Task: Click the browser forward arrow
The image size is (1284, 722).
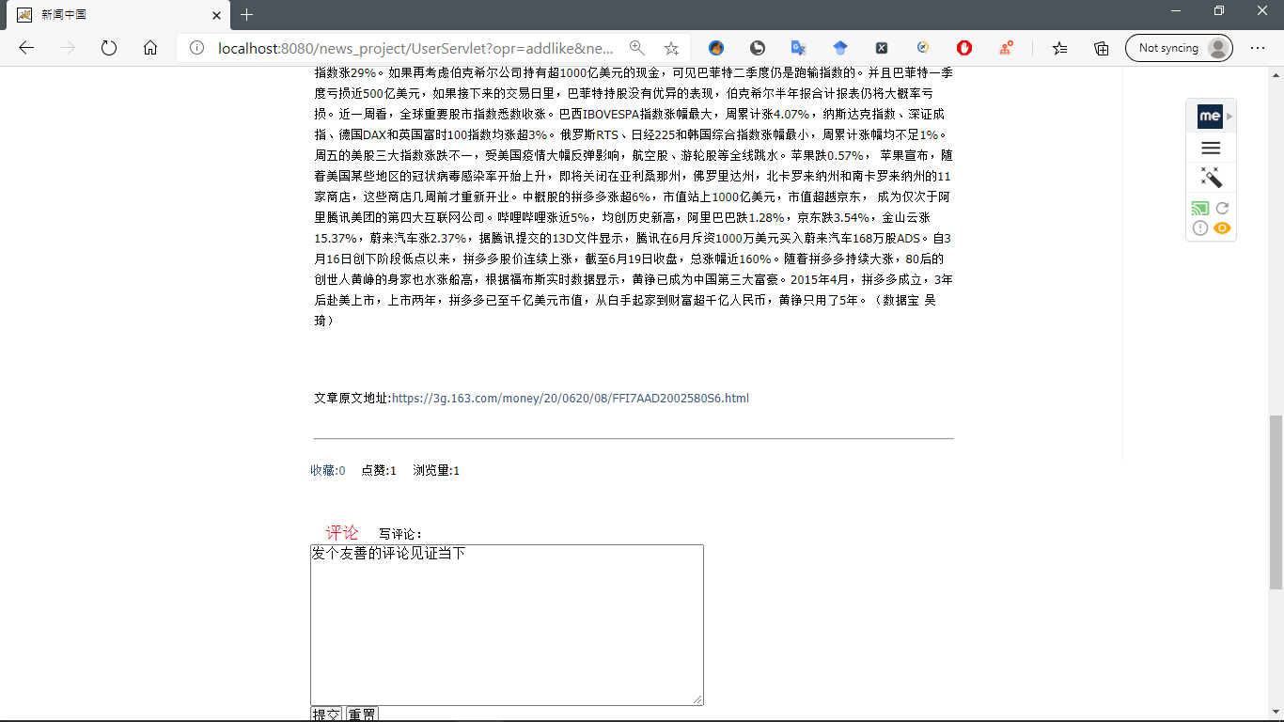Action: (68, 48)
